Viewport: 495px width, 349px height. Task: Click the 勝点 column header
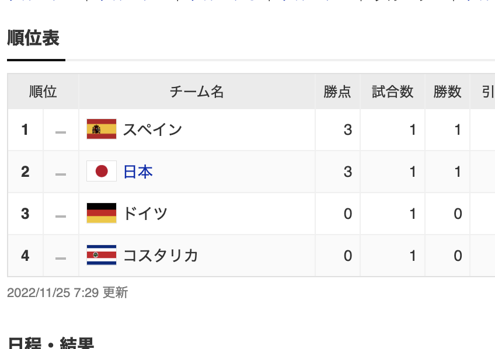337,92
